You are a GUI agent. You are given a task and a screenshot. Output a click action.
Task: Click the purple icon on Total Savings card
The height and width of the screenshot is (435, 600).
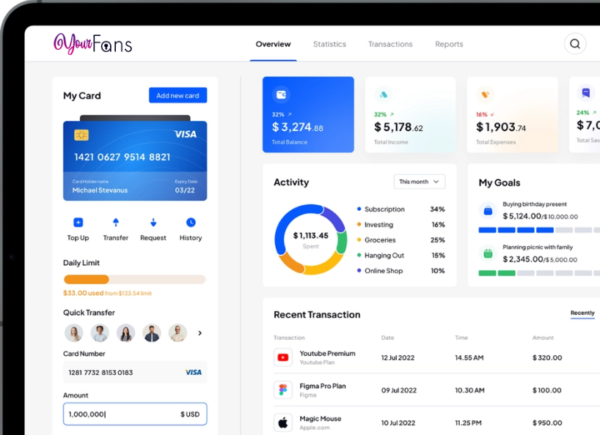(586, 93)
